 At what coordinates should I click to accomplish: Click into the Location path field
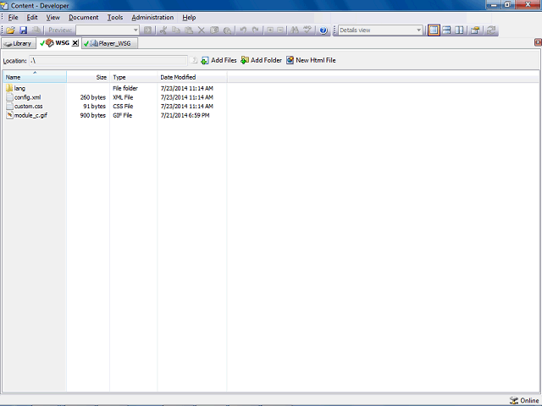[108, 61]
